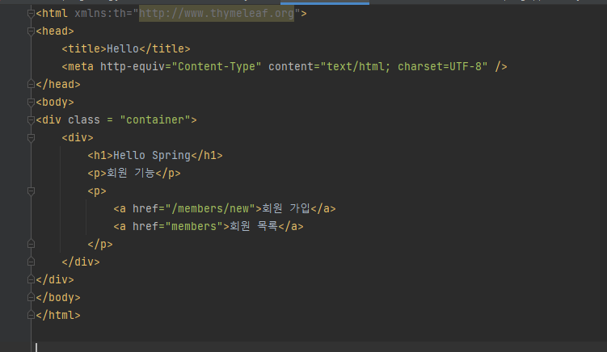Collapse the inner <div> fold marker

(x=32, y=138)
